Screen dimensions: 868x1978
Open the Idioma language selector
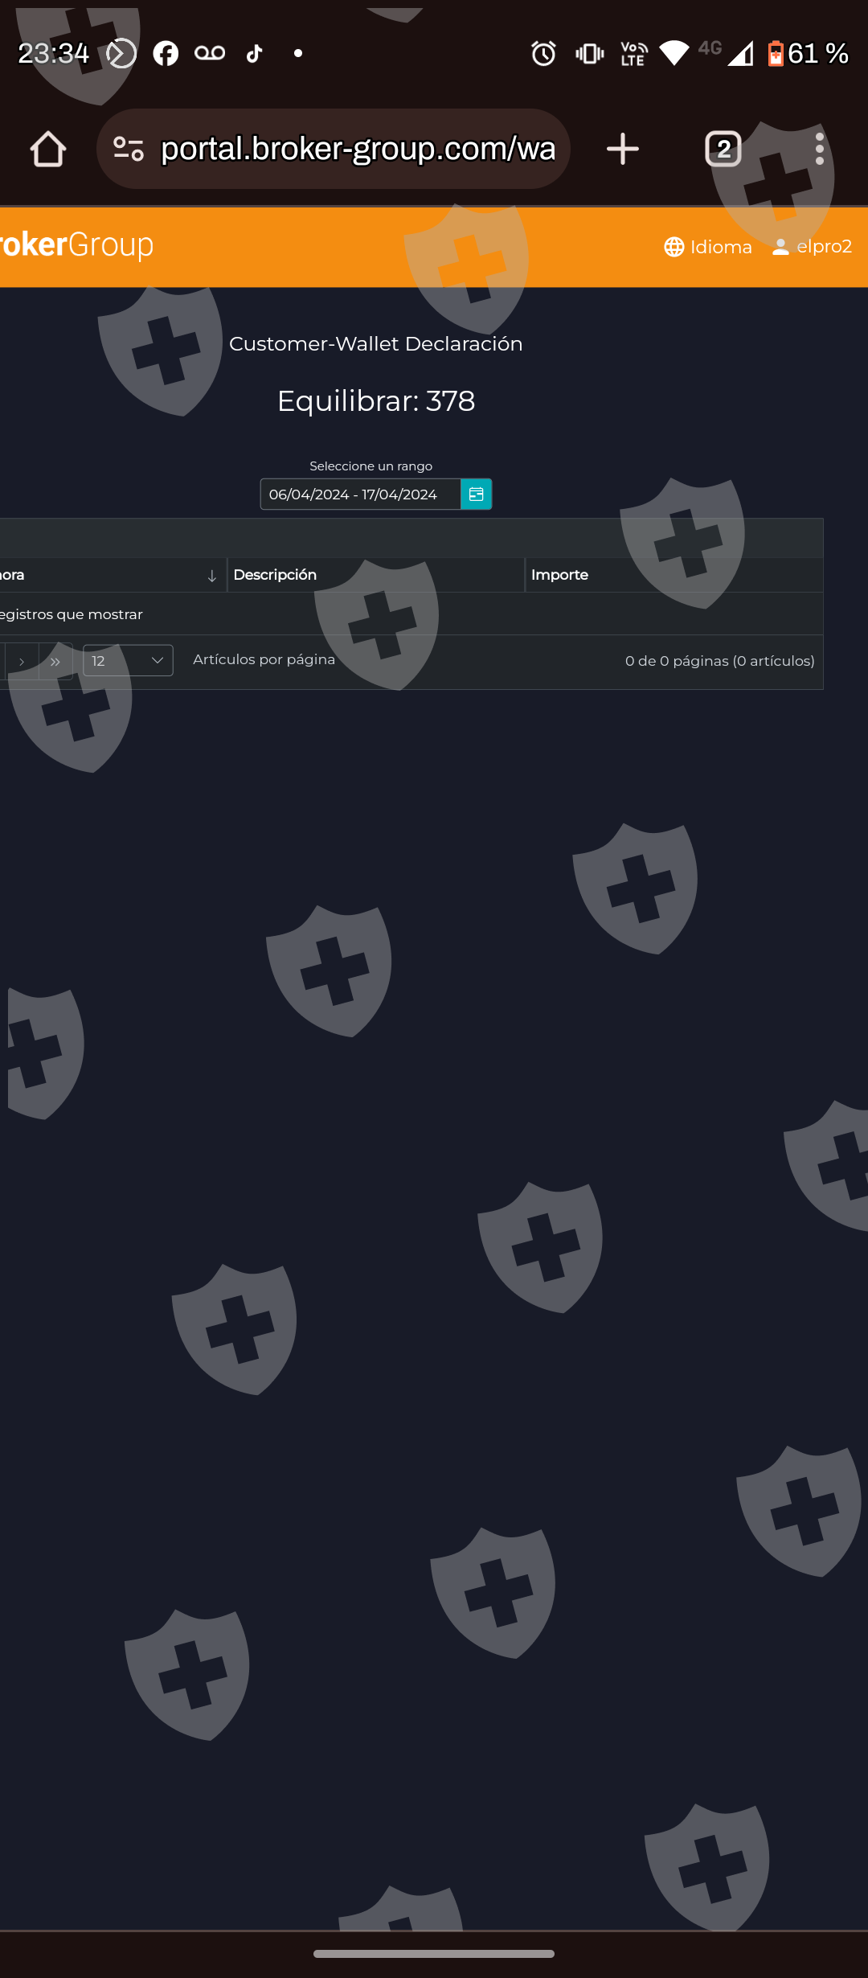(x=708, y=247)
